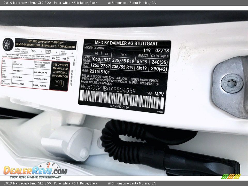Screen dimensions: 248x186
Task: Click the front tire size 235/55 R19 on white label
Action: [x=18, y=71]
